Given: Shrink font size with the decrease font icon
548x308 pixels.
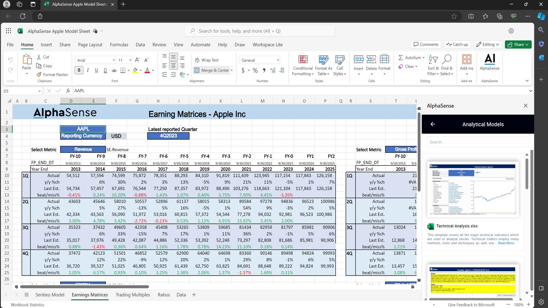Looking at the screenshot, I should click(146, 60).
